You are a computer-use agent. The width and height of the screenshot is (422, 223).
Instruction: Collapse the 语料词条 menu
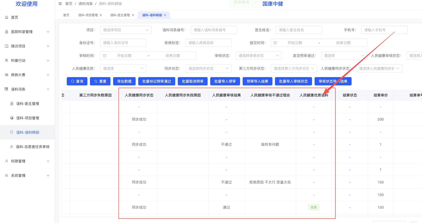click(x=48, y=89)
